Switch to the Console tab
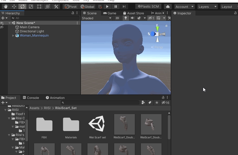 point(31,98)
